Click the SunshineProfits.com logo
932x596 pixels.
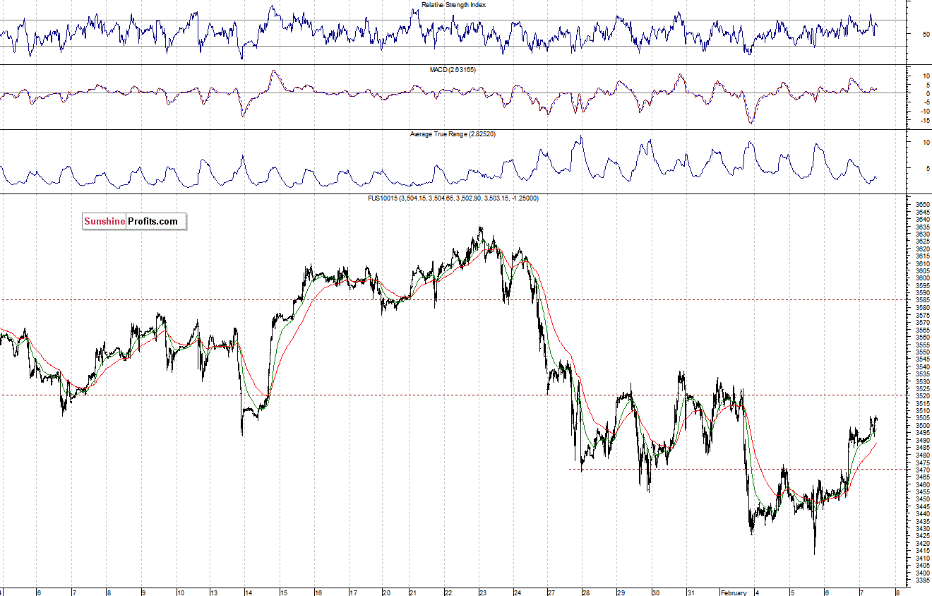coord(134,222)
